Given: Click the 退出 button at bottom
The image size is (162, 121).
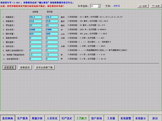Looking at the screenshot, I should tap(155, 118).
